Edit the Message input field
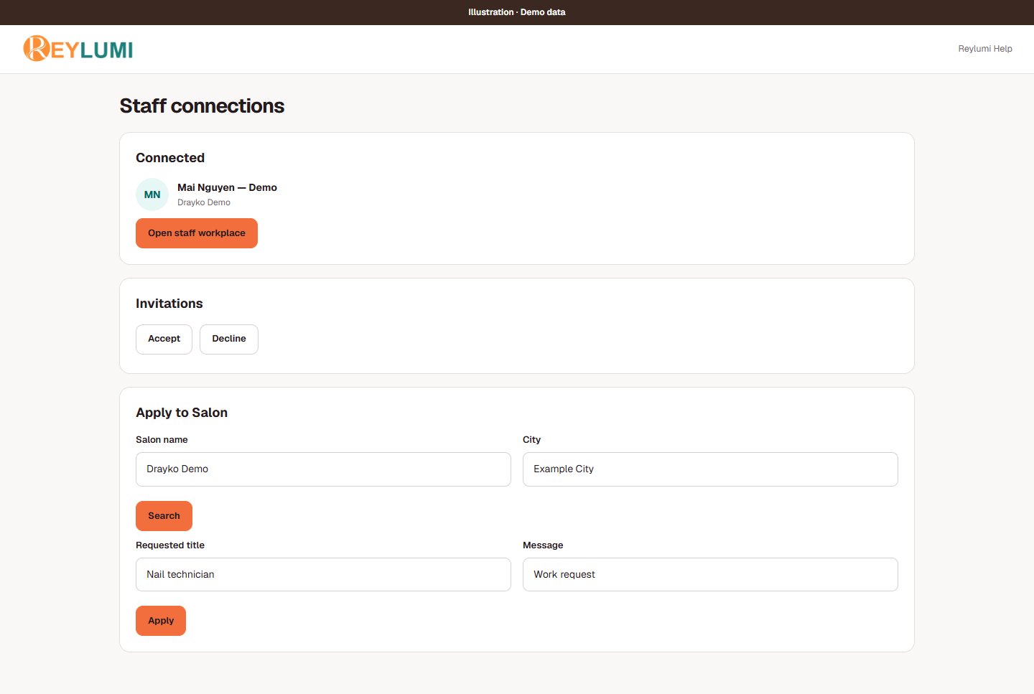The width and height of the screenshot is (1034, 694). point(710,575)
